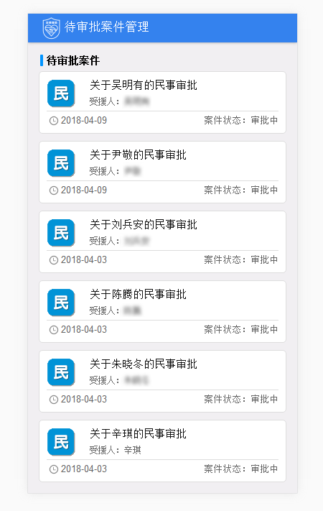323x511 pixels.
Task: Select the 刘兵安 case 民 icon
Action: (x=61, y=233)
